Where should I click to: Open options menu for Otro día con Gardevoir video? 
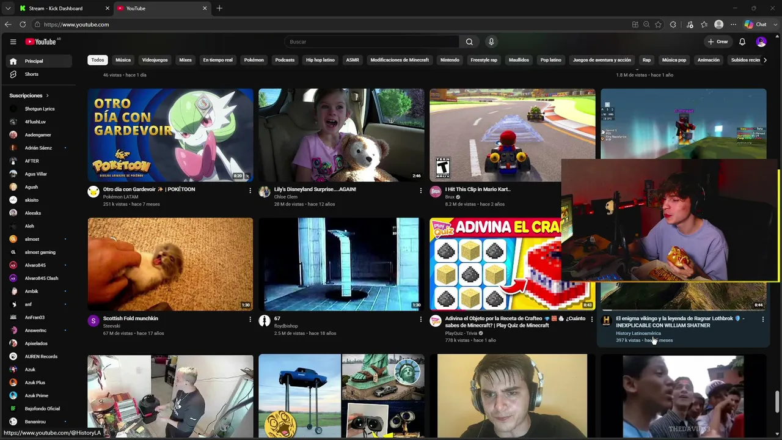click(250, 191)
